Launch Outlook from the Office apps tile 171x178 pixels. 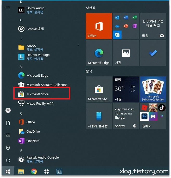coord(117,18)
